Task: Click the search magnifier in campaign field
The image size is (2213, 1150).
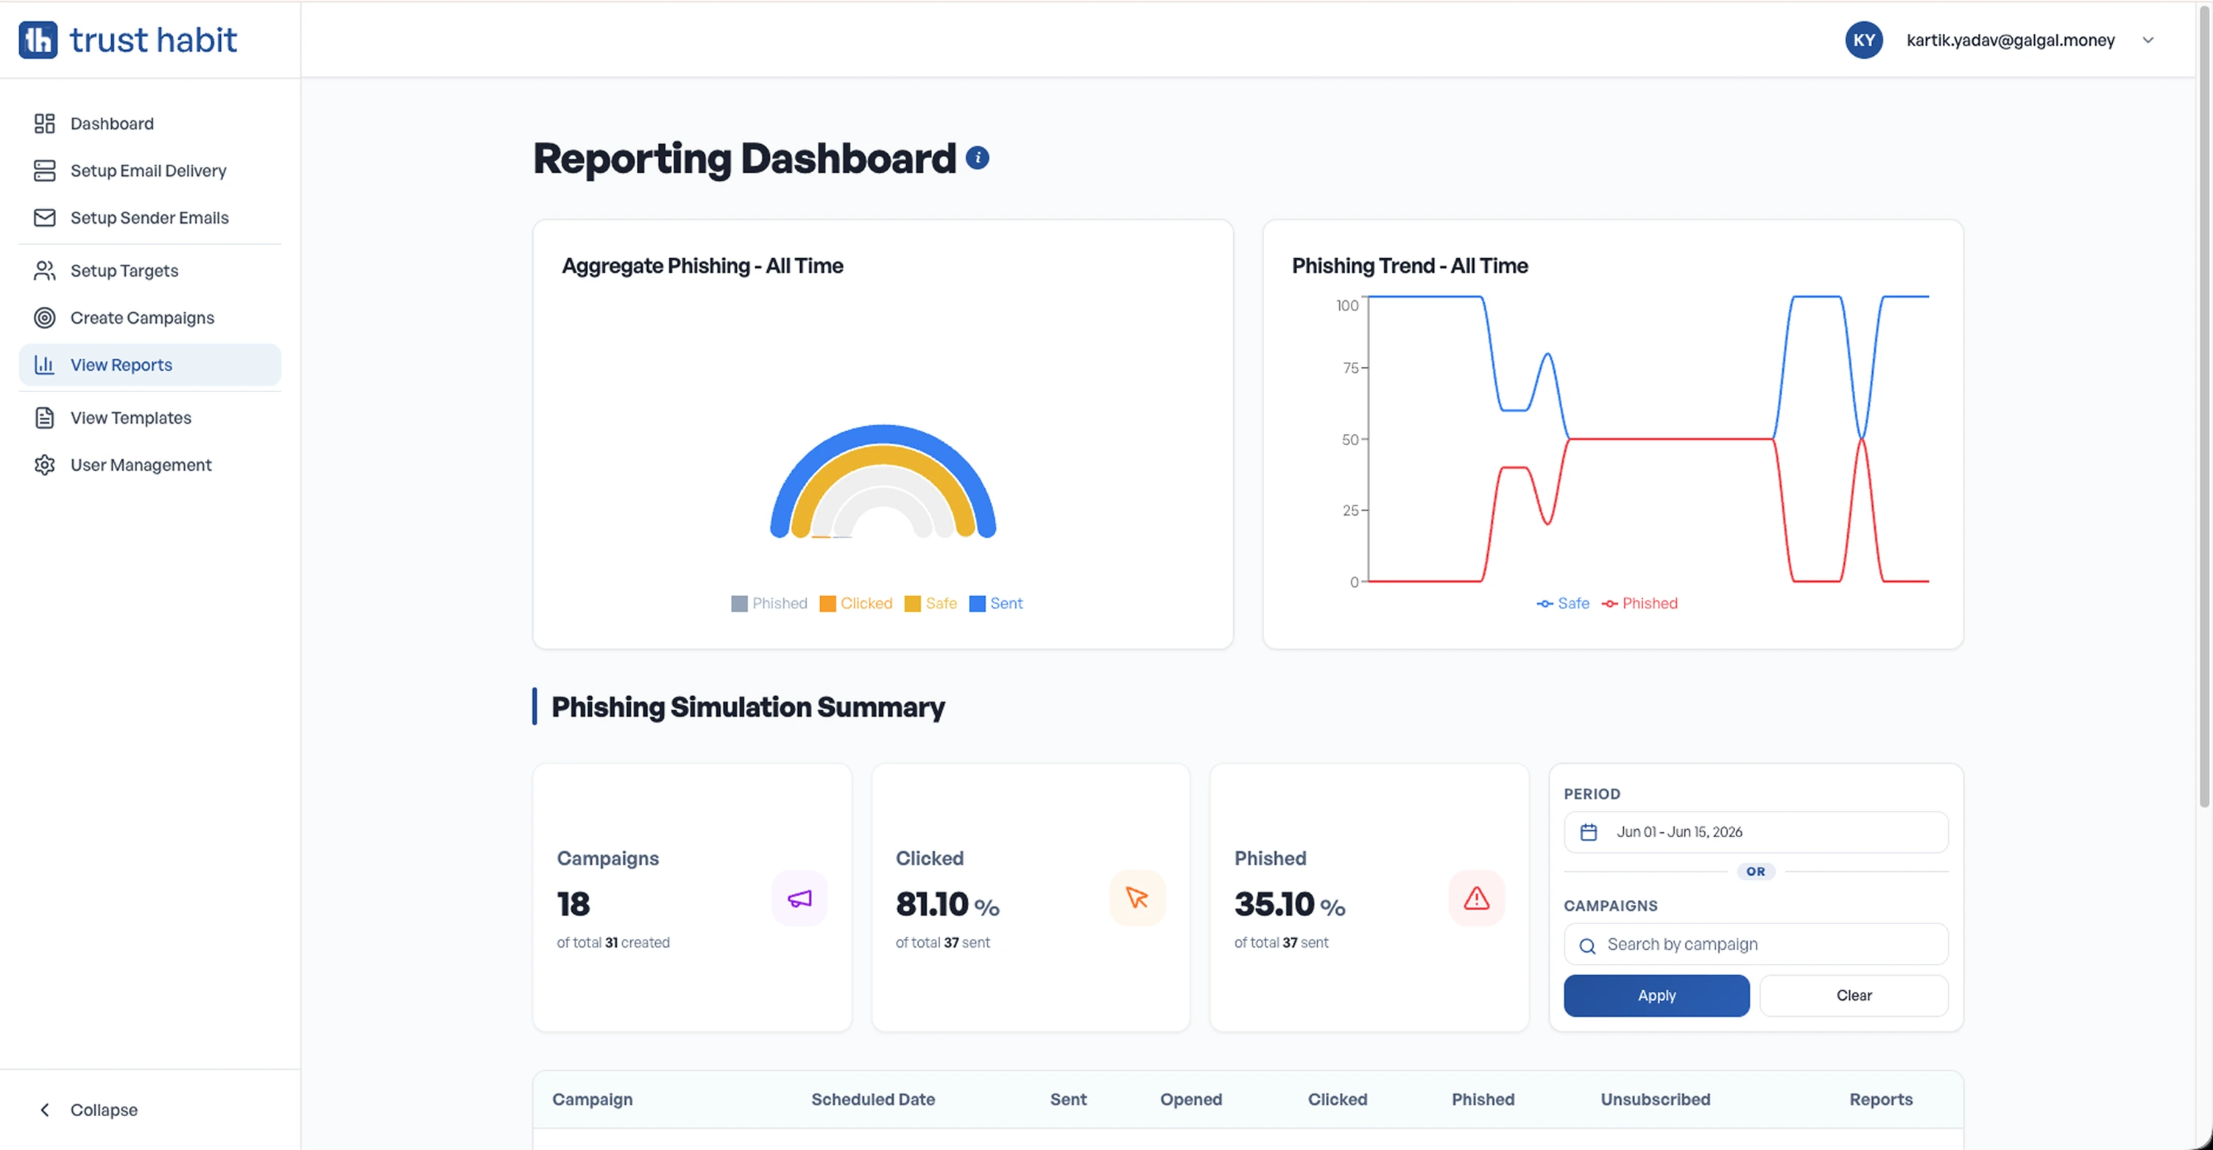Action: [x=1586, y=945]
